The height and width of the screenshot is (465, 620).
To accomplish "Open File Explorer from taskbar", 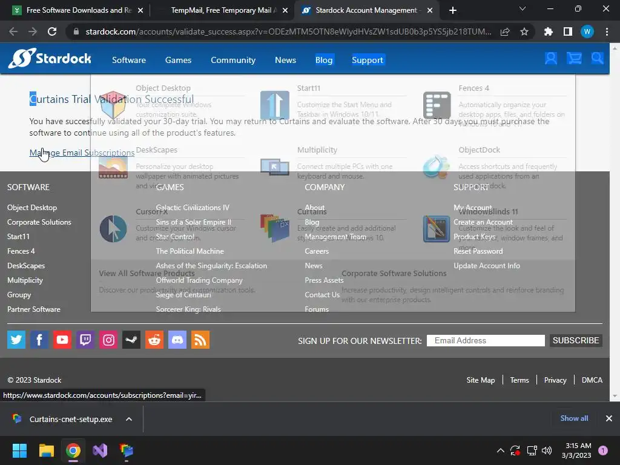I will click(x=46, y=450).
